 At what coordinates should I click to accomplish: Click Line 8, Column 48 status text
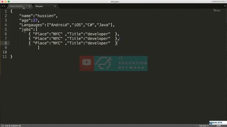tap(13, 126)
